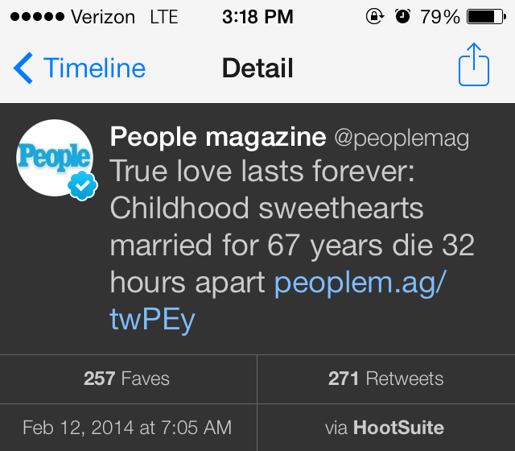Tap the Detail title in header
The width and height of the screenshot is (515, 451).
click(x=257, y=68)
